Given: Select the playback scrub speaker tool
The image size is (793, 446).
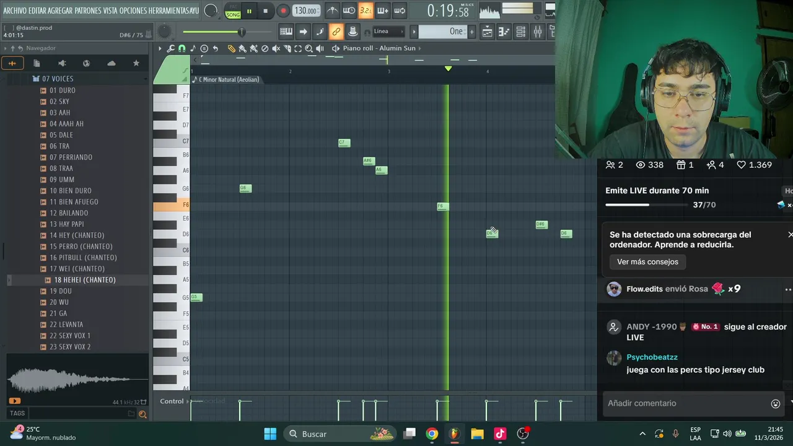Looking at the screenshot, I should coord(320,48).
